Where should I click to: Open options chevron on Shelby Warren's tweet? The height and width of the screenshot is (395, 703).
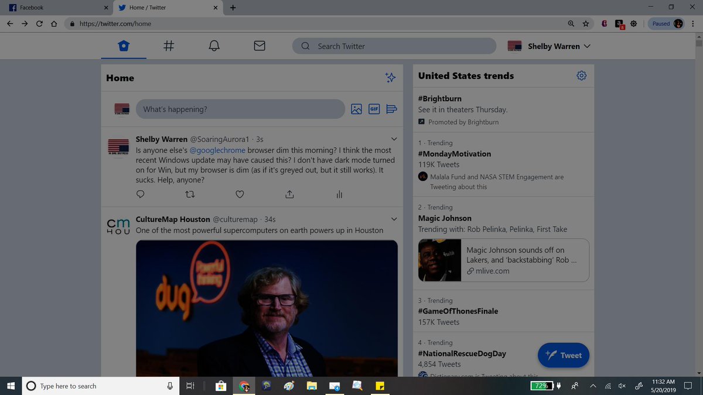point(394,139)
